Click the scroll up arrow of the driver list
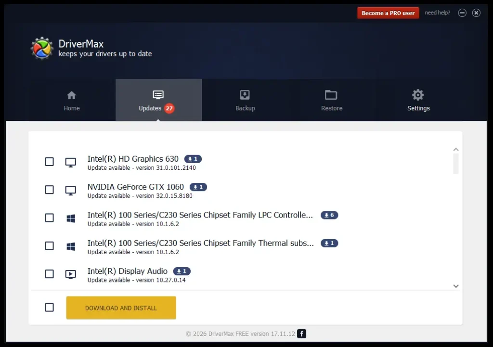Image resolution: width=493 pixels, height=347 pixels. point(455,150)
